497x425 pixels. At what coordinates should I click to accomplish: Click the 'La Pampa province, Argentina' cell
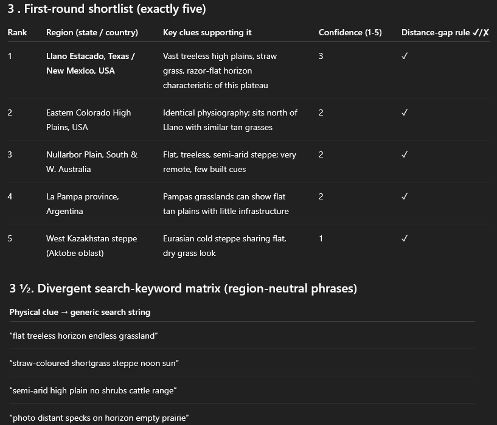(x=82, y=204)
